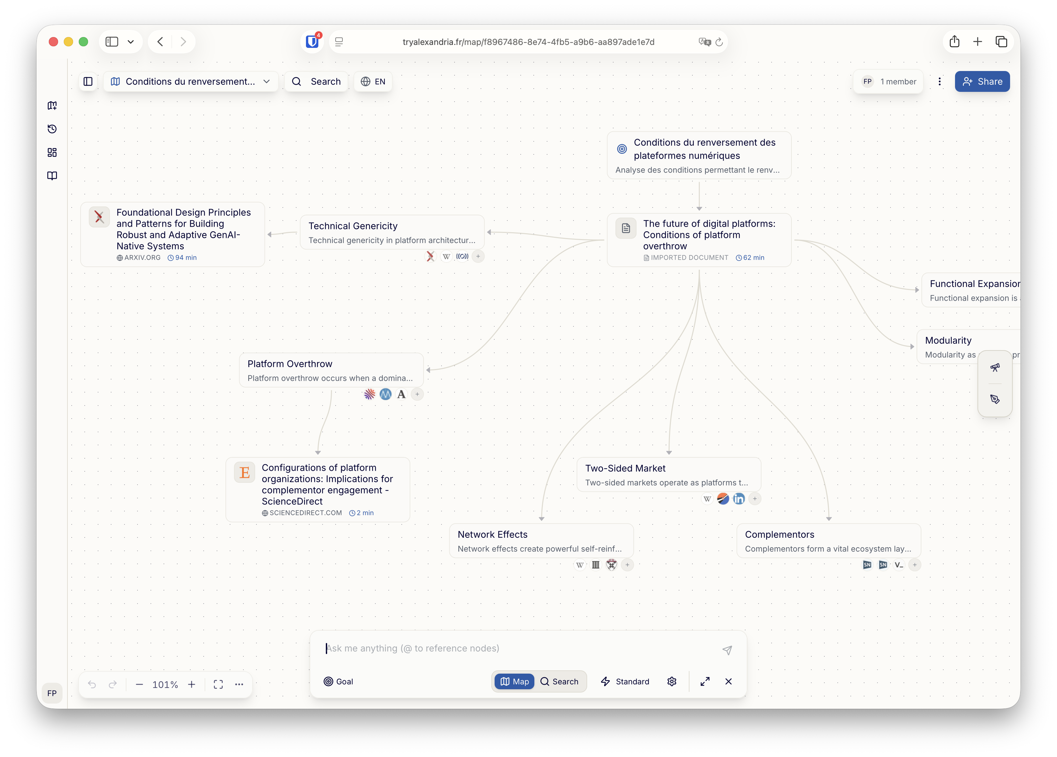Zoom in using the plus control
1057x757 pixels.
(192, 684)
